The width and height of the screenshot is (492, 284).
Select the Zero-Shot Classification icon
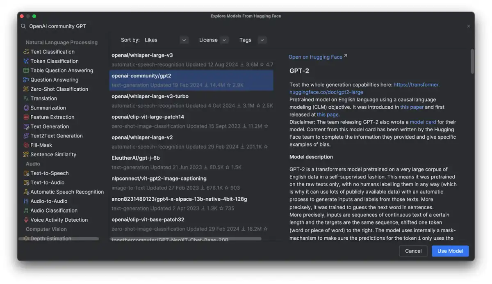[26, 89]
